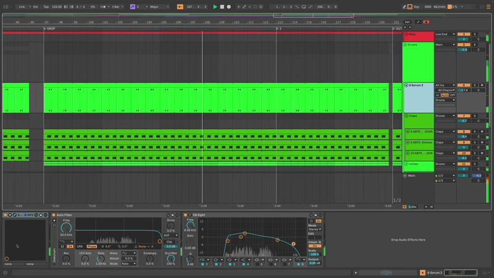Toggle EQ Eight band 8 activator
This screenshot has width=494, height=278.
click(298, 264)
